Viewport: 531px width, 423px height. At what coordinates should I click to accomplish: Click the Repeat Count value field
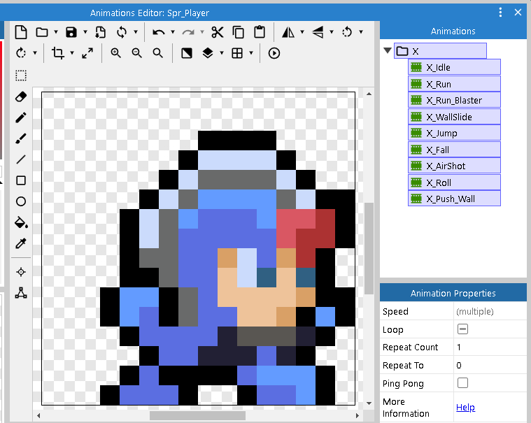pyautogui.click(x=490, y=347)
